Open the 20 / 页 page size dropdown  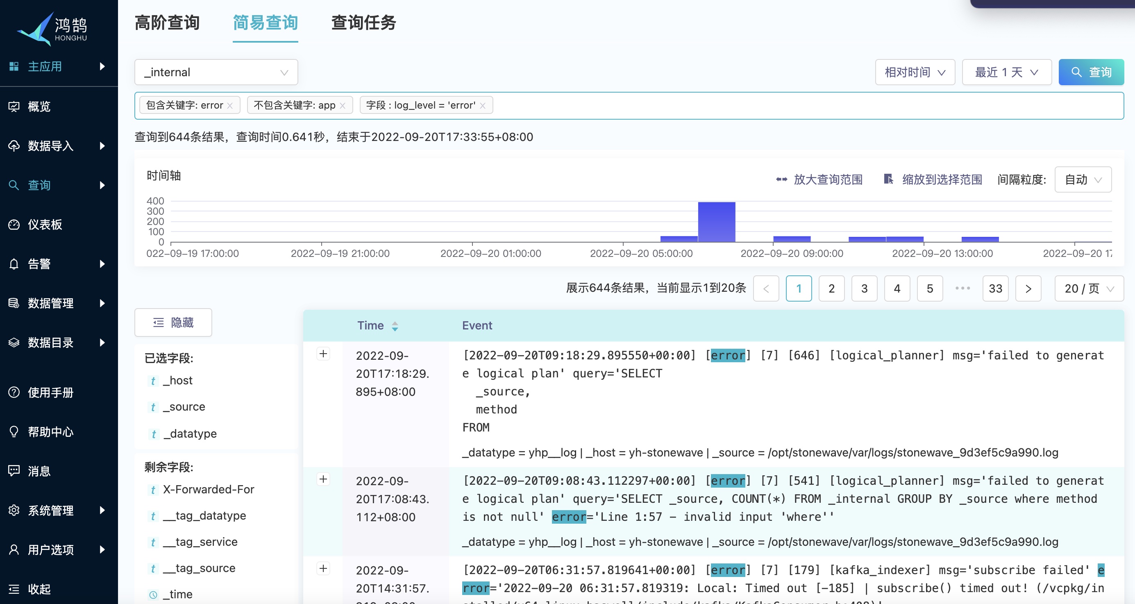point(1089,288)
